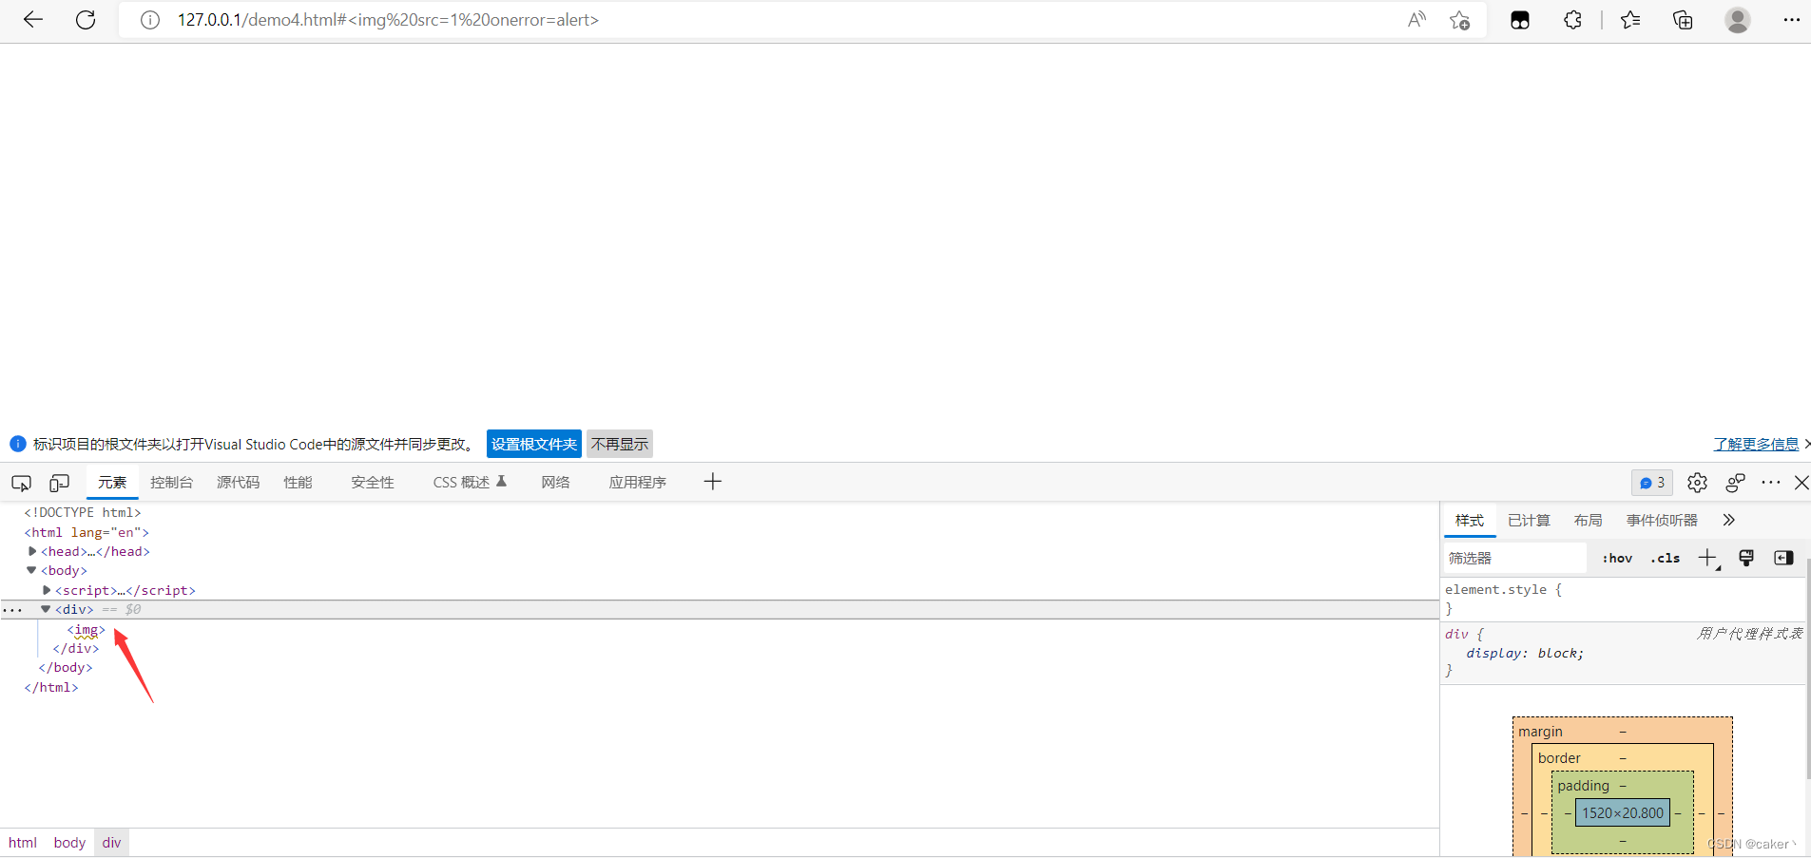Toggle rendering emulation paintbrush icon
Screen dimensions: 1811x858
[x=1746, y=559]
